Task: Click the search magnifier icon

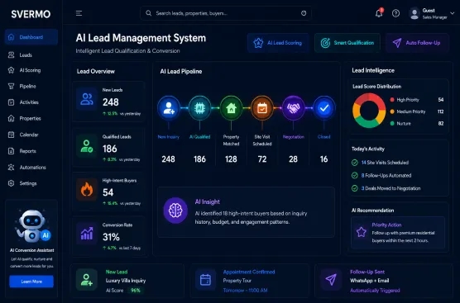Action: [x=148, y=13]
